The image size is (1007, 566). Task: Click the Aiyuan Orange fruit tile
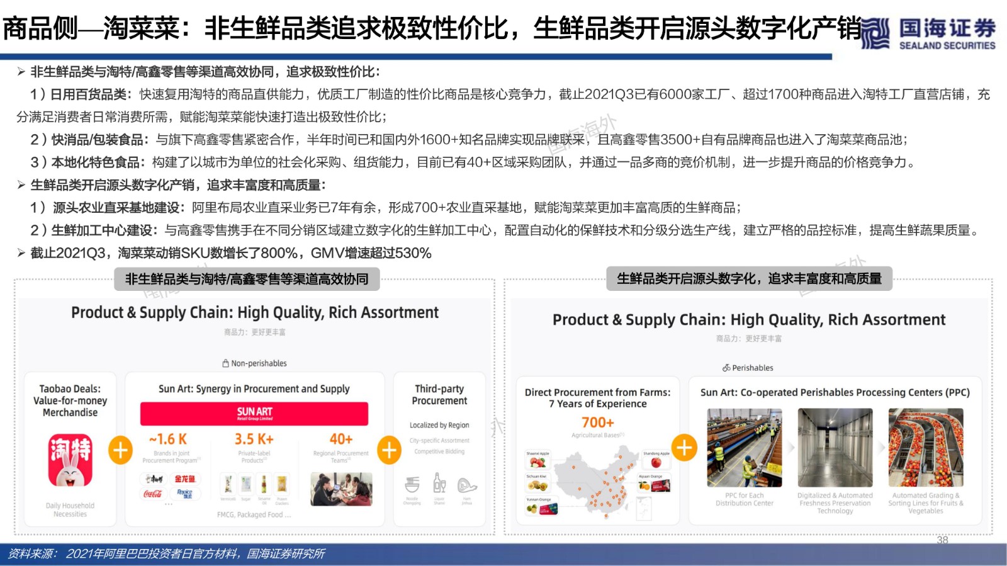(654, 482)
